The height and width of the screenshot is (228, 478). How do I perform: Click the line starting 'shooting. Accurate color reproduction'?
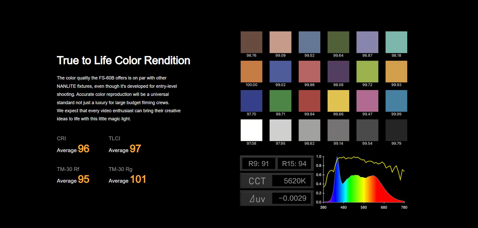113,94
